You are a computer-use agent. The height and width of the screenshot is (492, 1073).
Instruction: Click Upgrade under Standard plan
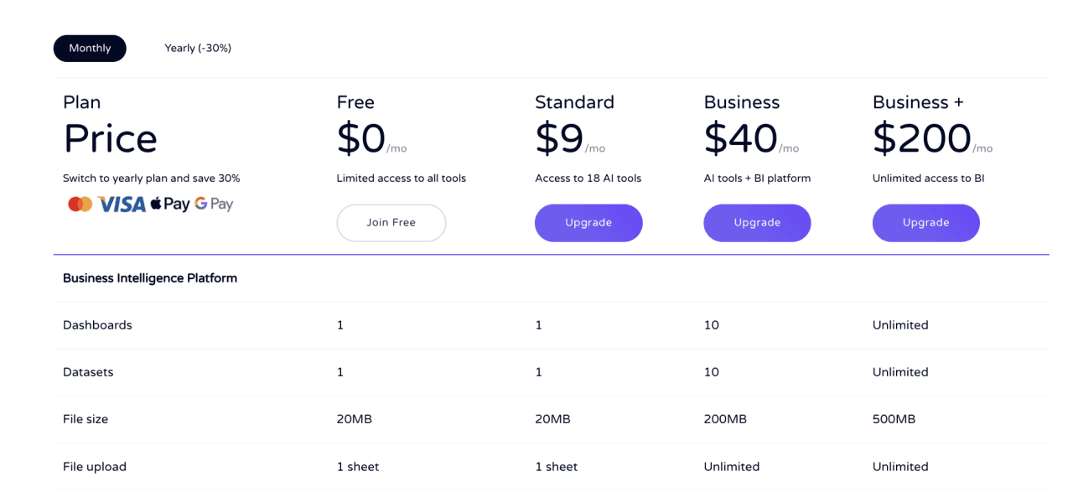[588, 223]
